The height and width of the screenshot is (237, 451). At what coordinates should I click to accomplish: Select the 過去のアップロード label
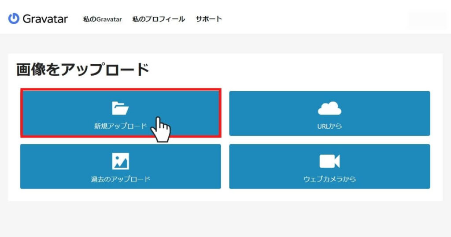tap(121, 179)
